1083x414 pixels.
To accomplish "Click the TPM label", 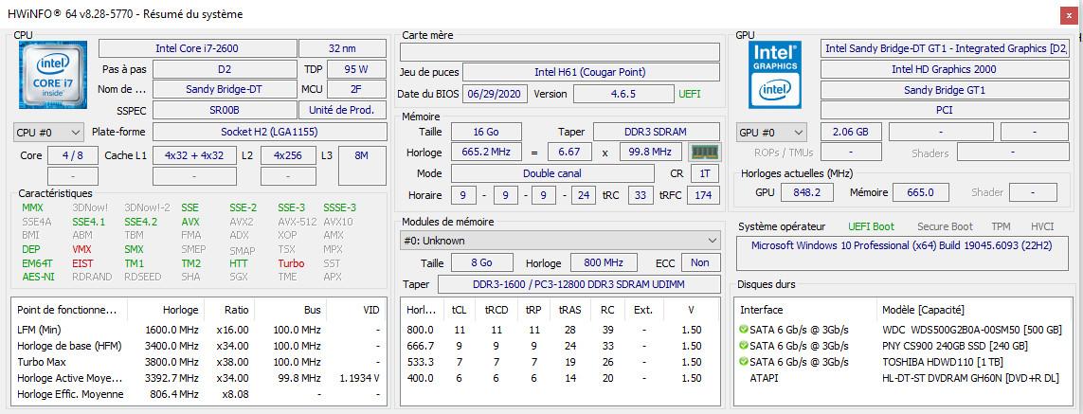I will coord(1001,226).
